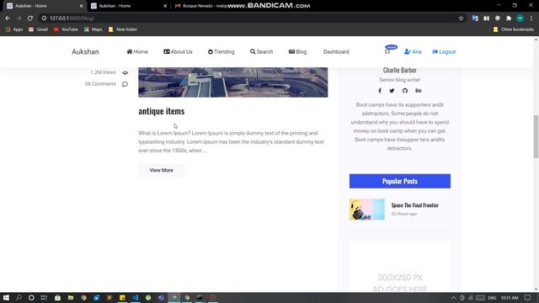Click the speech bubble icon beside 06 Comments
Viewport: 539px width, 303px height.
click(x=125, y=84)
